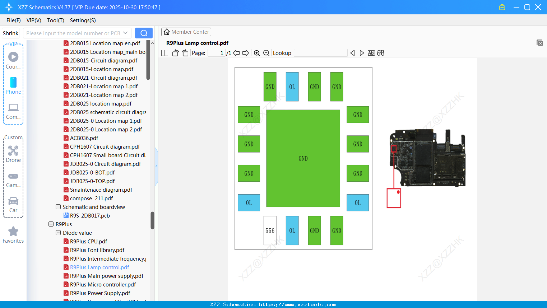
Task: Click the large center GND pad
Action: point(303,158)
